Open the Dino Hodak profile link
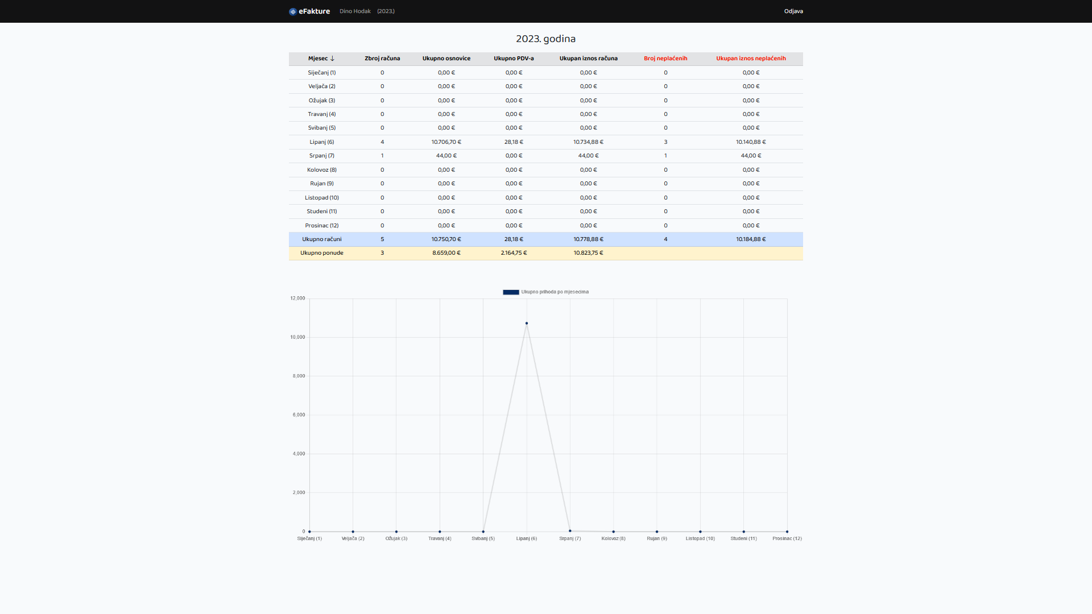 (355, 11)
